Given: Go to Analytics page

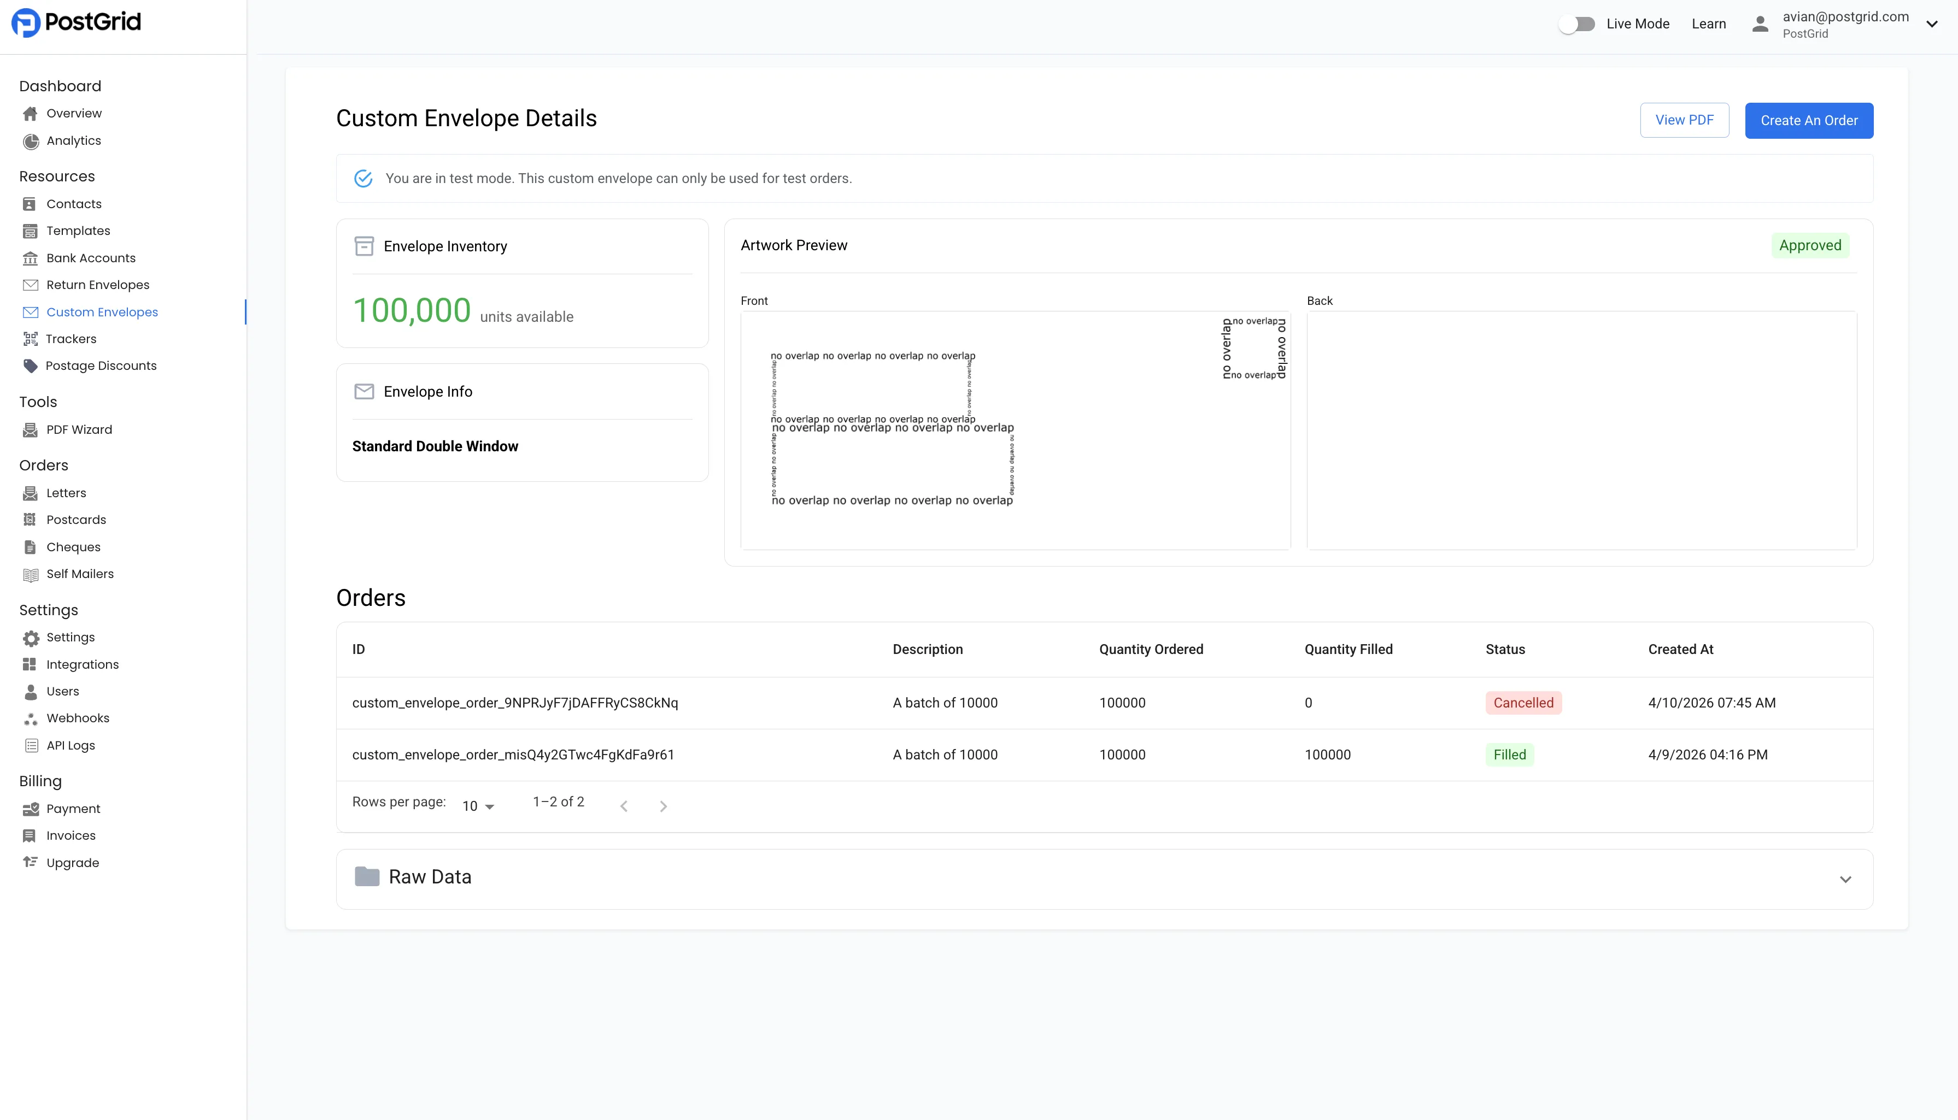Looking at the screenshot, I should coord(74,141).
